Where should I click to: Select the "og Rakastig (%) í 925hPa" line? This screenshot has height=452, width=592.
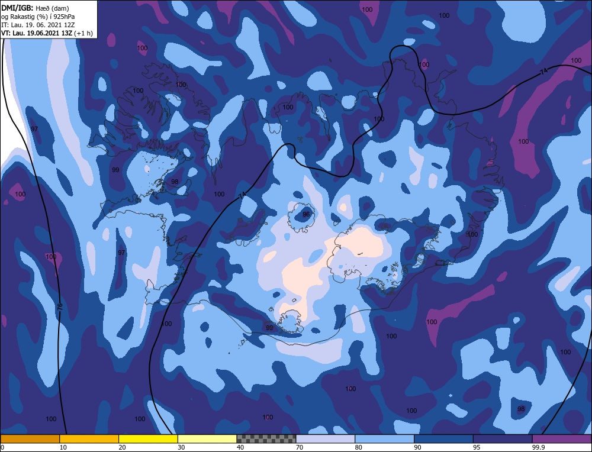38,17
